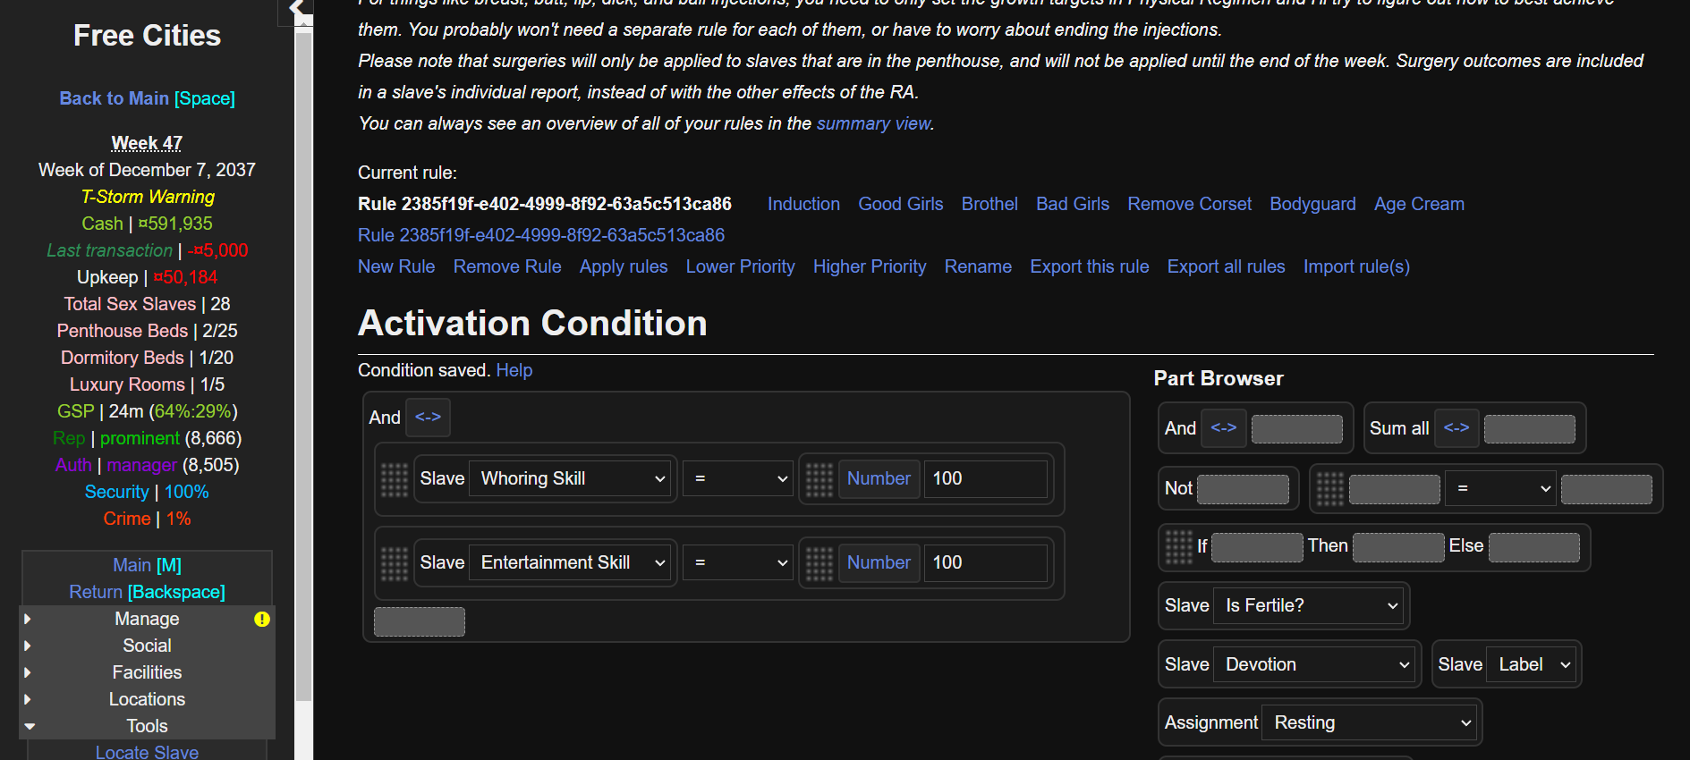Grab the drag handle beside Whoring Skill row
Viewport: 1690px width, 760px height.
coord(394,479)
